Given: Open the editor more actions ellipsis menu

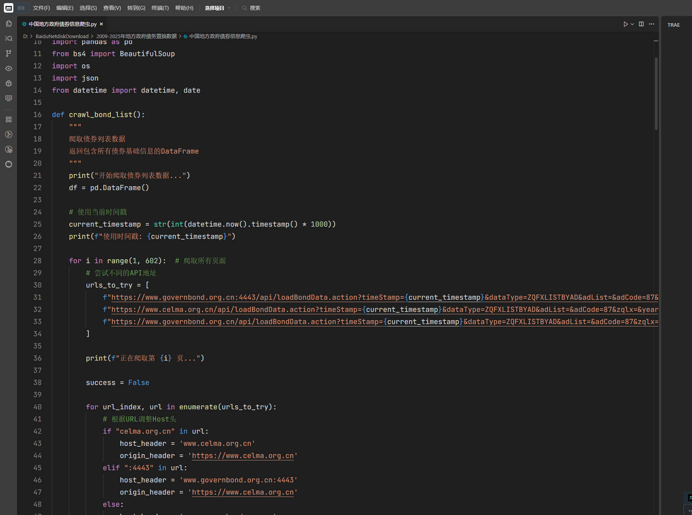Looking at the screenshot, I should [652, 24].
